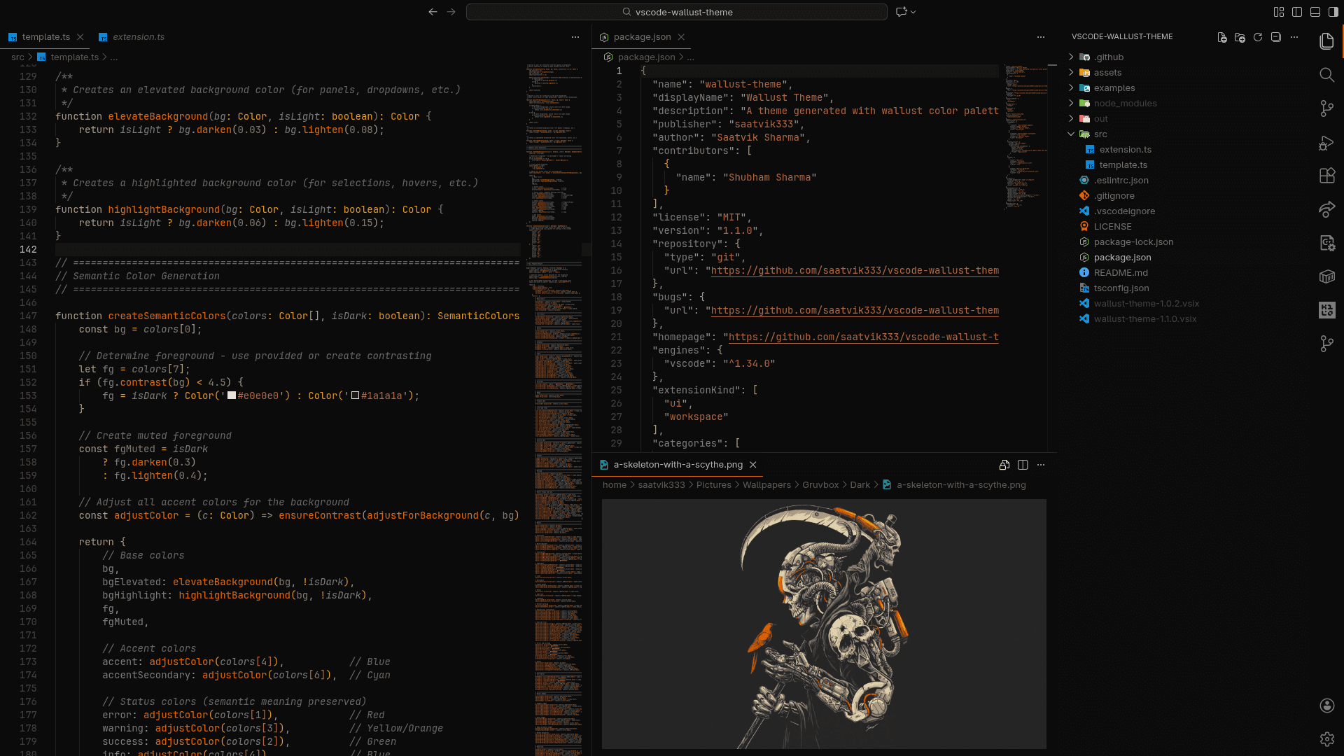Create a new folder via Explorer toolbar icon
This screenshot has height=756, width=1344.
[1240, 38]
